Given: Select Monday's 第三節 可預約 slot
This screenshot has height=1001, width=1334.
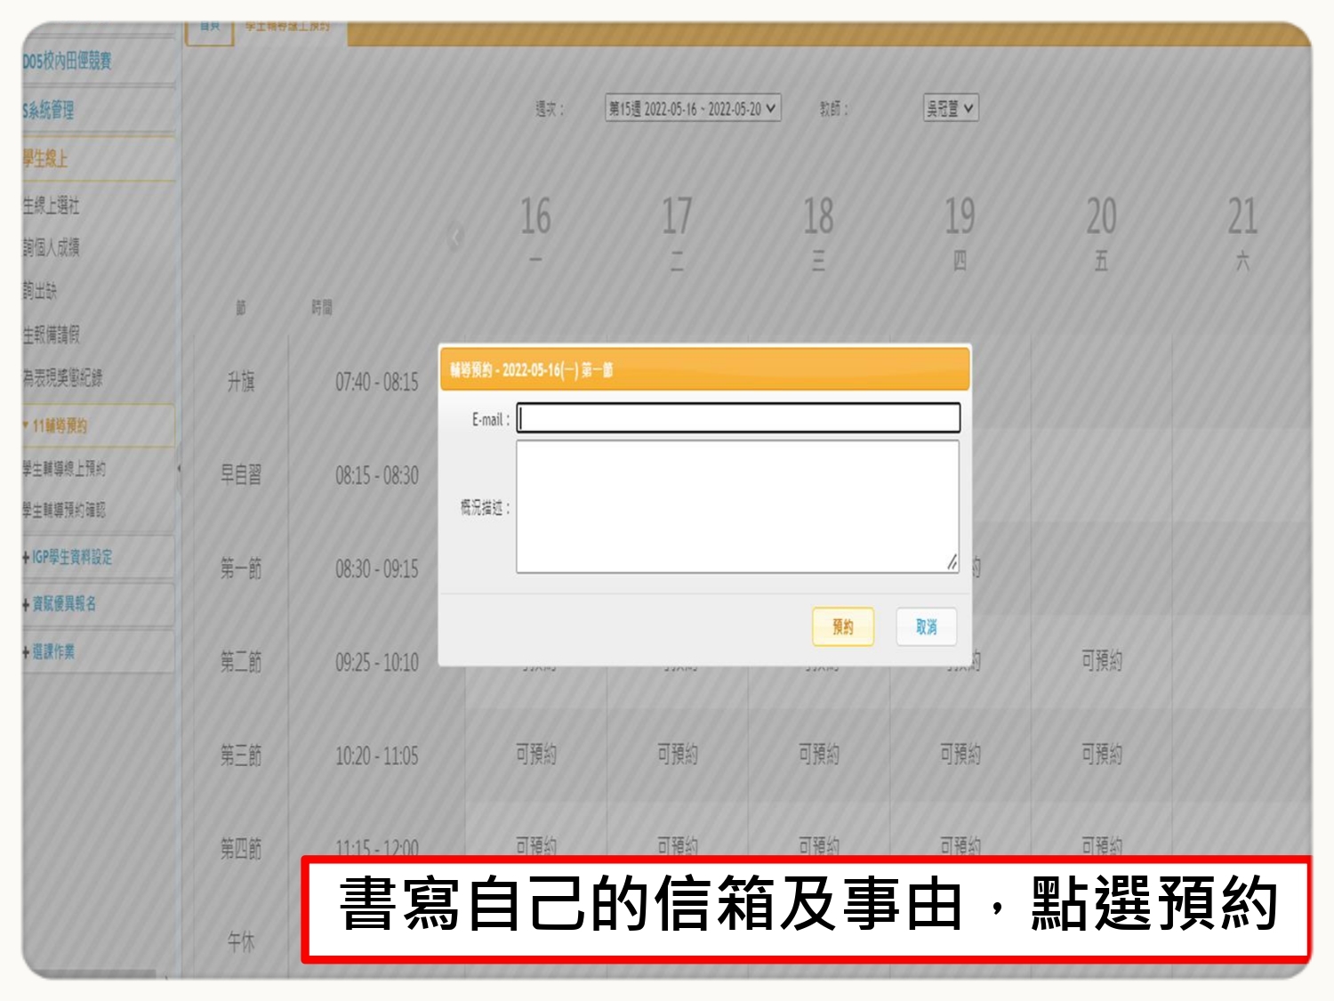Looking at the screenshot, I should [x=535, y=755].
